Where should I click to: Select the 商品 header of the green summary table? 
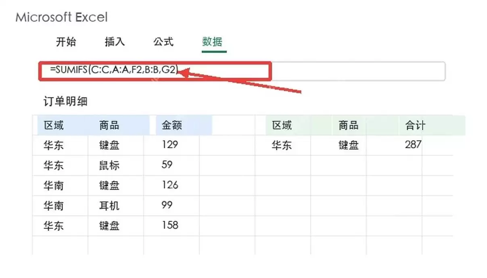click(x=349, y=125)
